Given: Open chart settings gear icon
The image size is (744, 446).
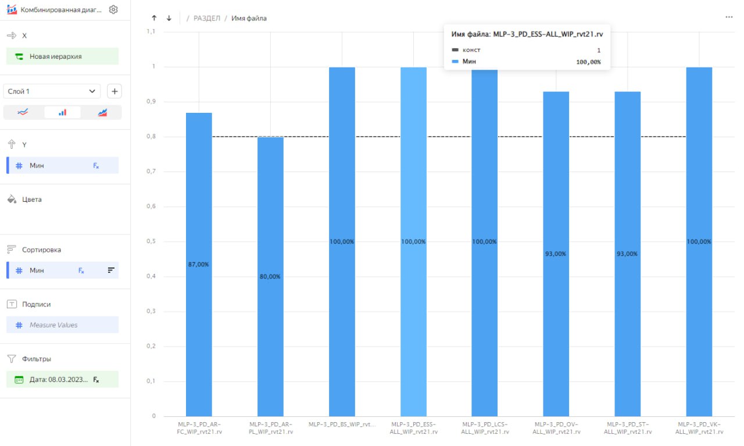Looking at the screenshot, I should pos(113,10).
